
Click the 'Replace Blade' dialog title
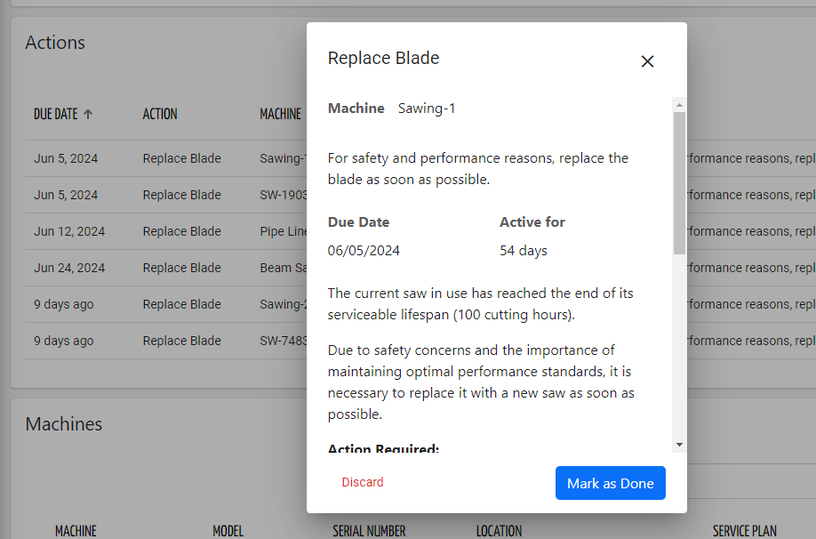[x=383, y=58]
